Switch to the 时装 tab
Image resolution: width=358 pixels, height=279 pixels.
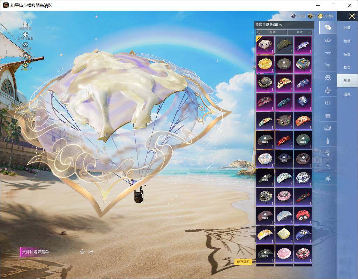347,28
